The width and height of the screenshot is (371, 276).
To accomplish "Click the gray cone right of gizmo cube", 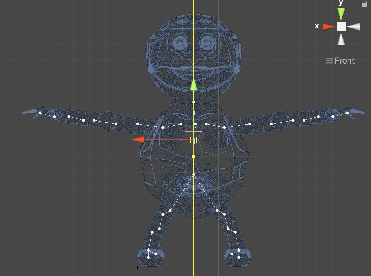I will click(353, 27).
